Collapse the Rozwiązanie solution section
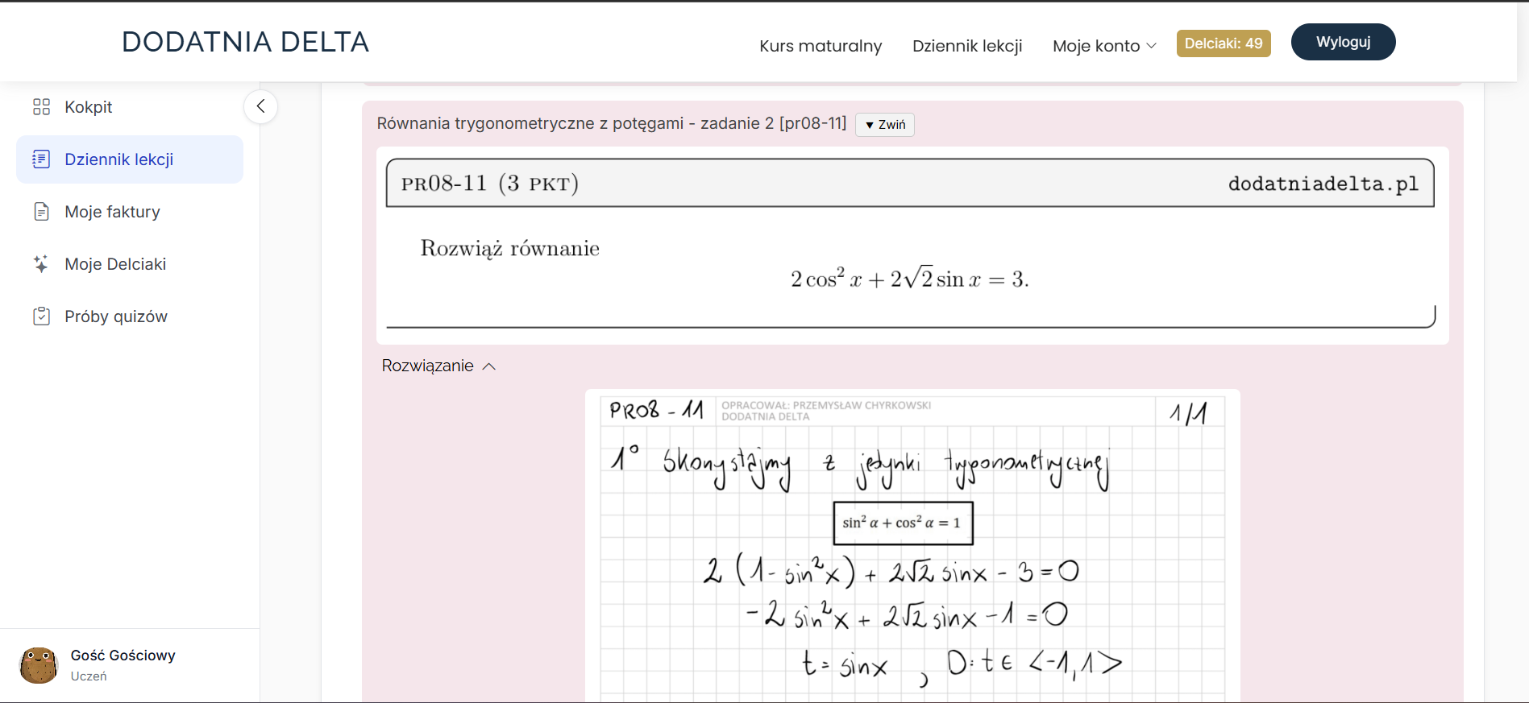The image size is (1529, 703). pyautogui.click(x=438, y=366)
